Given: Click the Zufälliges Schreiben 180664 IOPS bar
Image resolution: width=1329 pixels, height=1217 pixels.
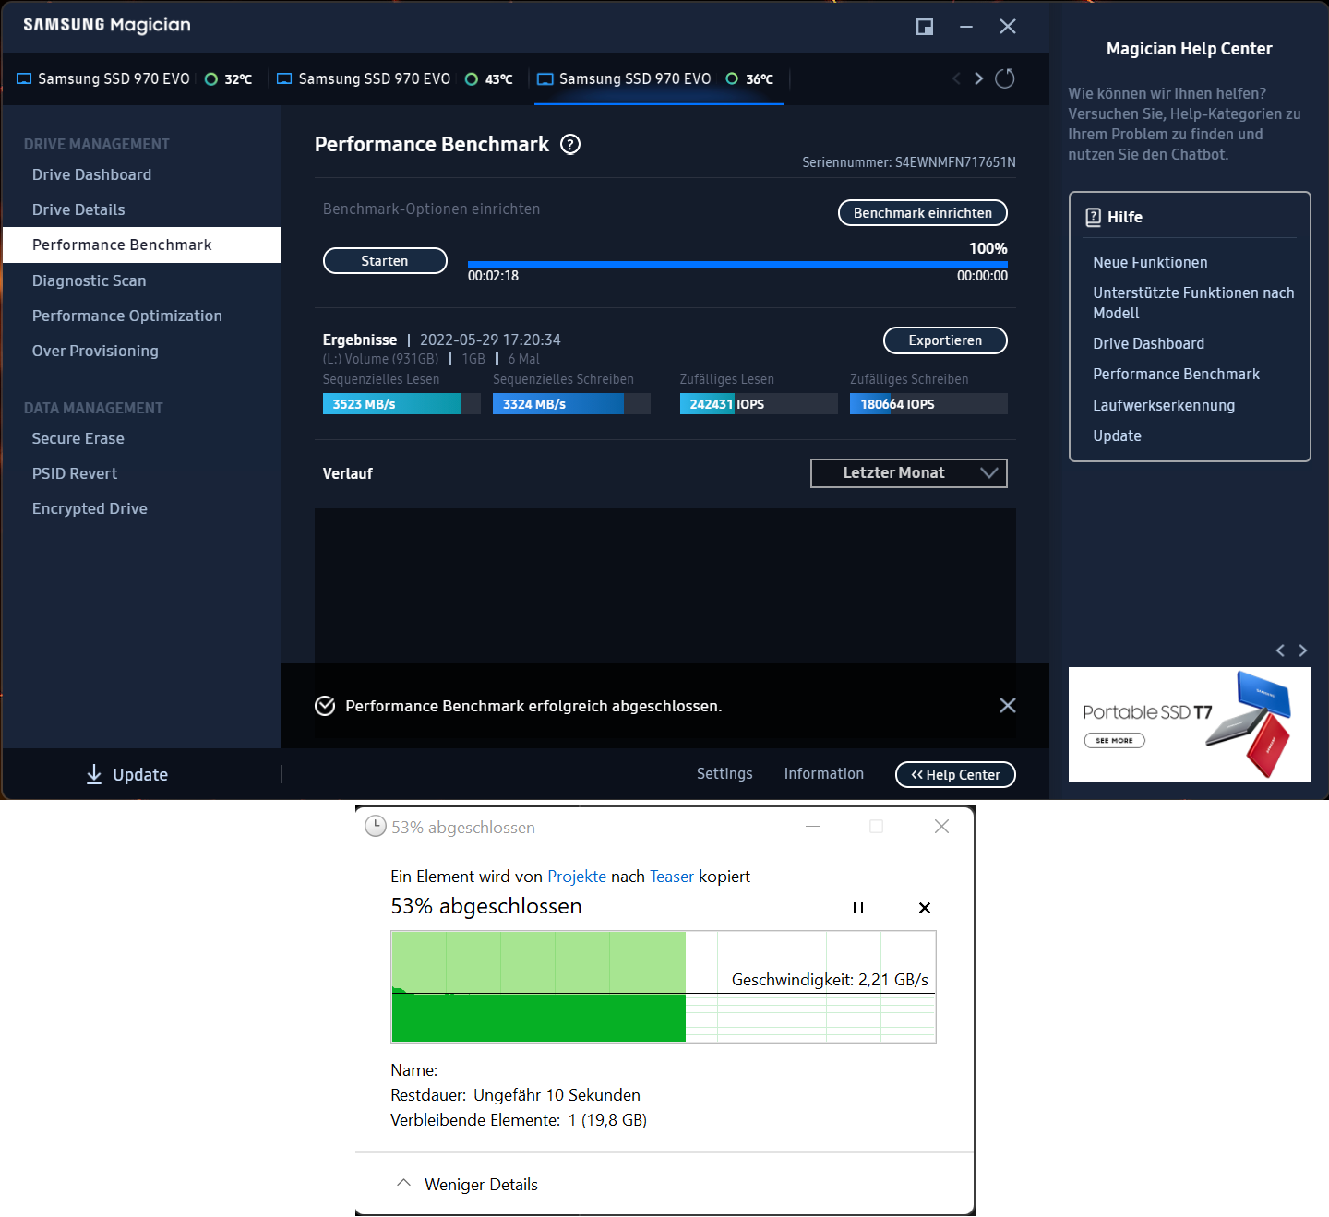Looking at the screenshot, I should 928,404.
